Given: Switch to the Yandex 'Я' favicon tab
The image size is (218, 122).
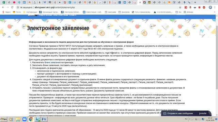Looking at the screenshot, I should (110, 2).
